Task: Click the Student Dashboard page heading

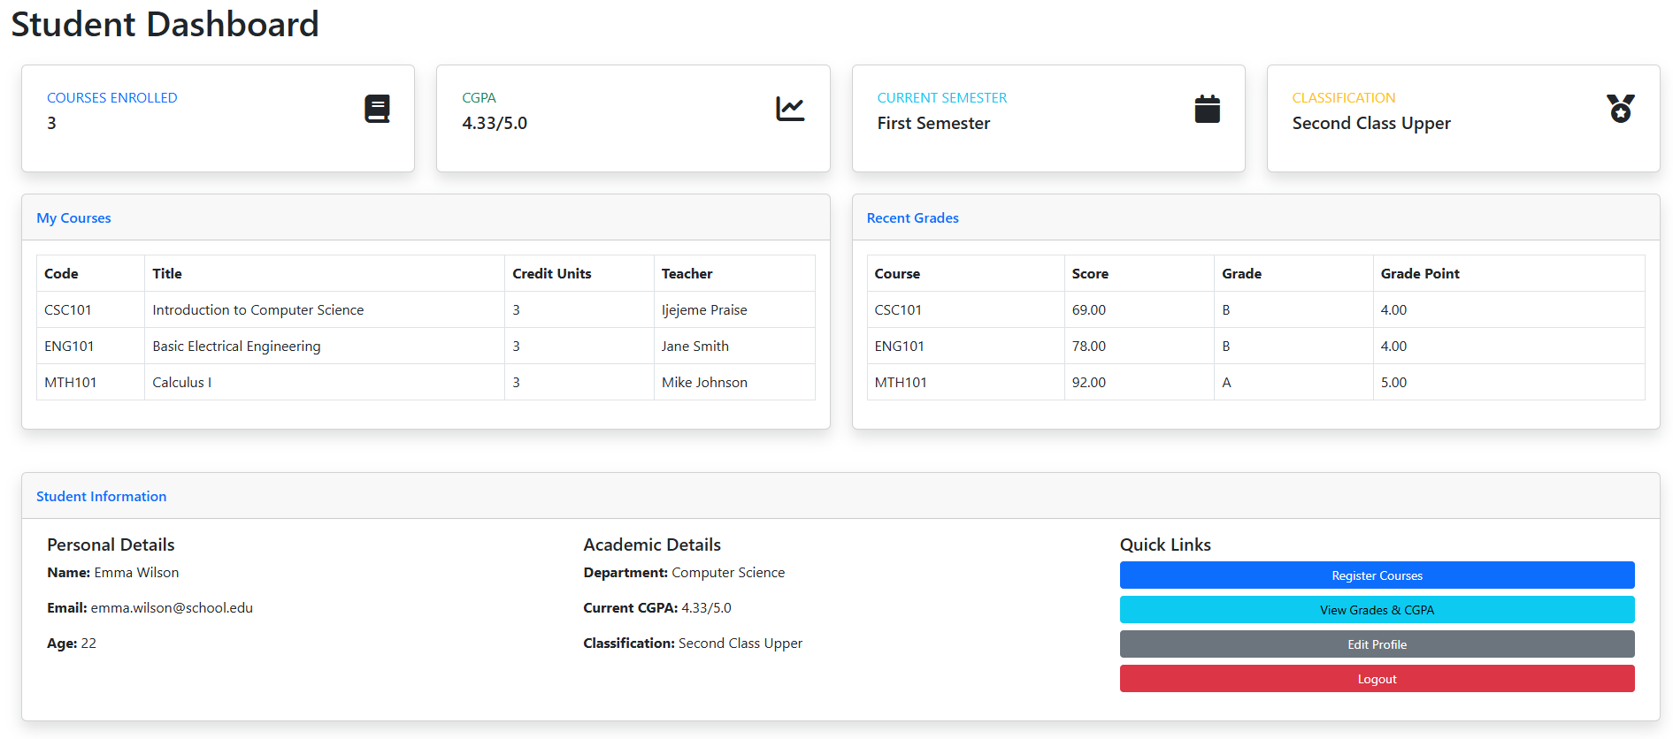Action: point(165,24)
